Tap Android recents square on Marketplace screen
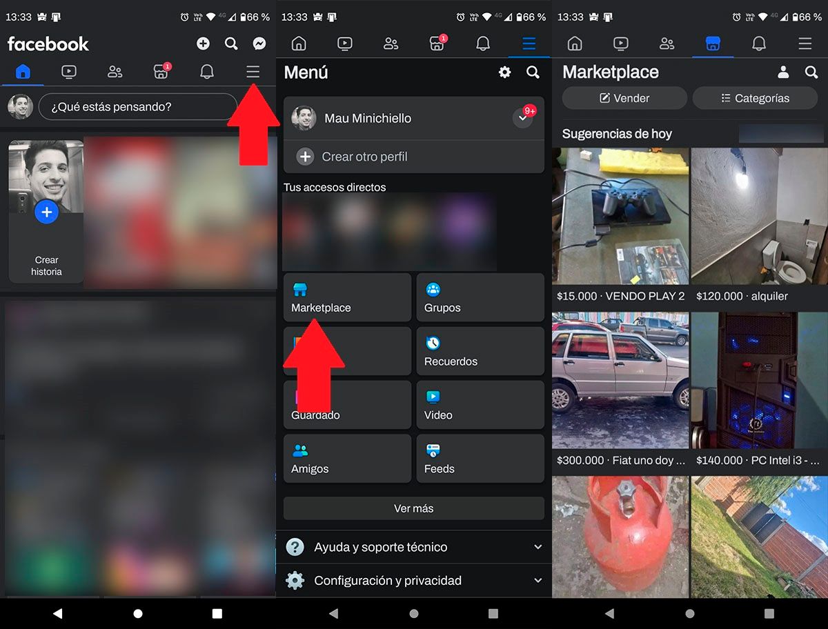 (769, 613)
